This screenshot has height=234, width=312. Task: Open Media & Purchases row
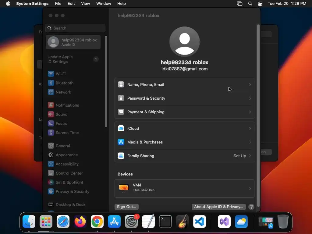(x=184, y=142)
